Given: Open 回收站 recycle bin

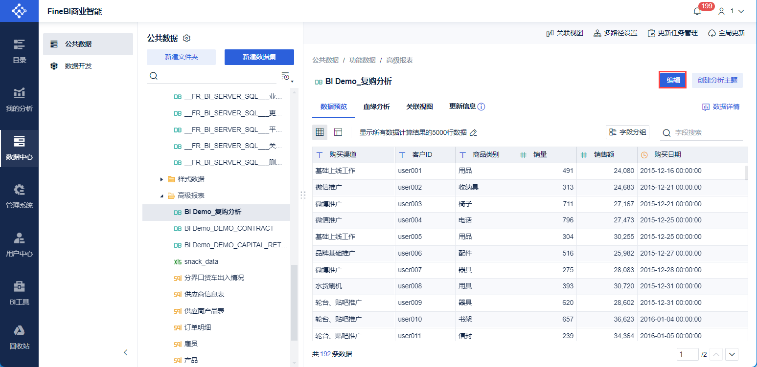Looking at the screenshot, I should (19, 337).
